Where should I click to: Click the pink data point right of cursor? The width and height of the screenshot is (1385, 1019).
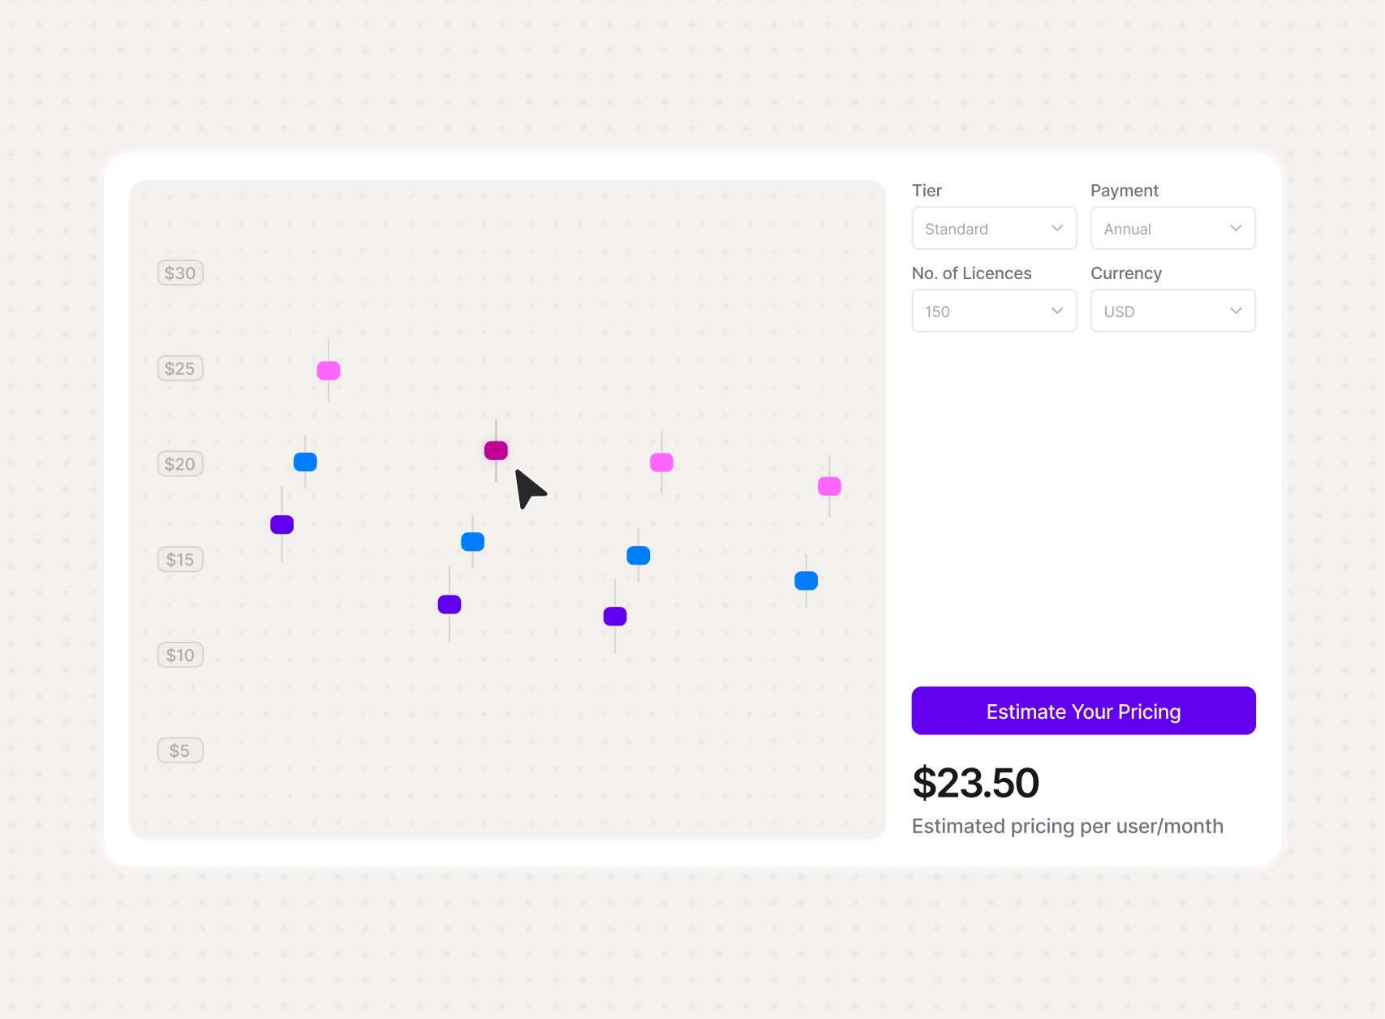[x=661, y=462]
